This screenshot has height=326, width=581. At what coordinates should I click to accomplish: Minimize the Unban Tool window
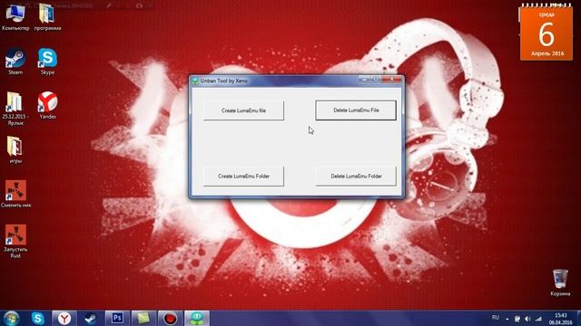[364, 80]
